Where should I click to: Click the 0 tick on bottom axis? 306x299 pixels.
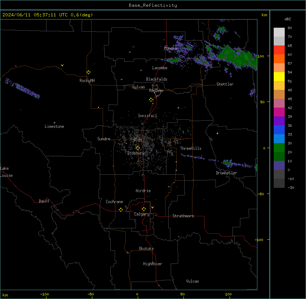[x=137, y=294]
